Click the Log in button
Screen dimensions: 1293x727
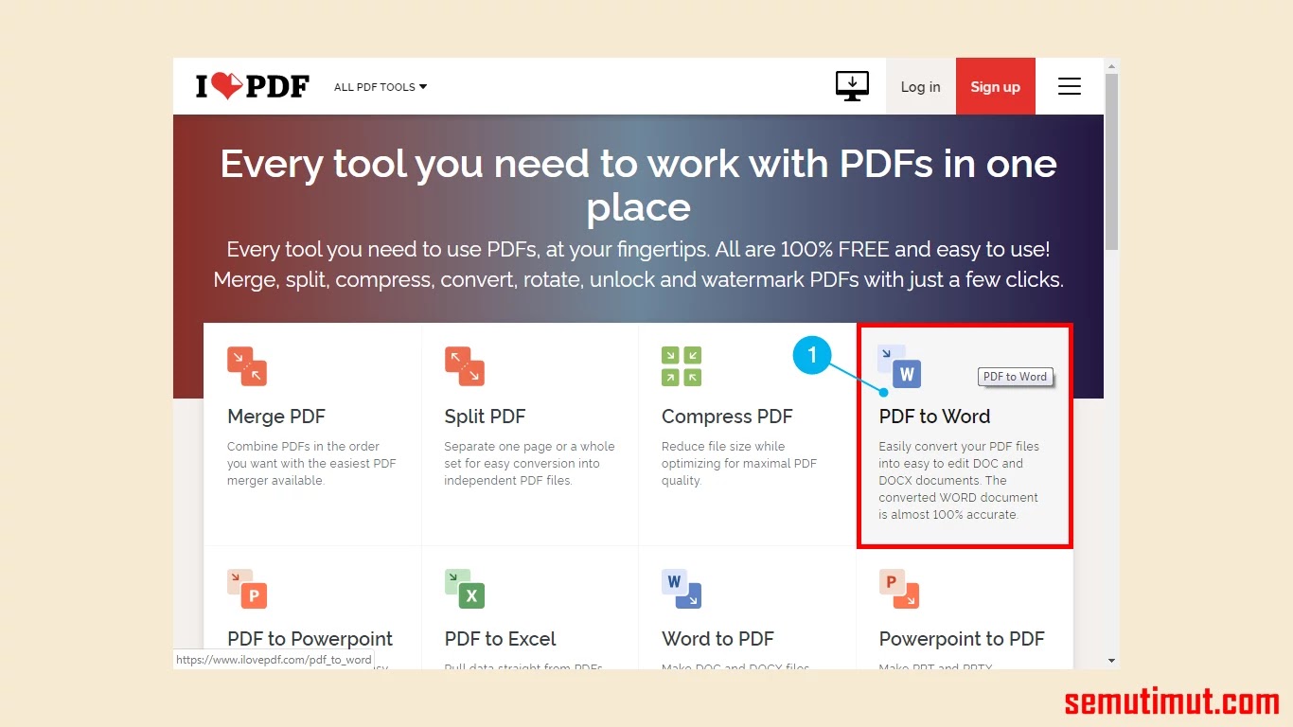920,87
